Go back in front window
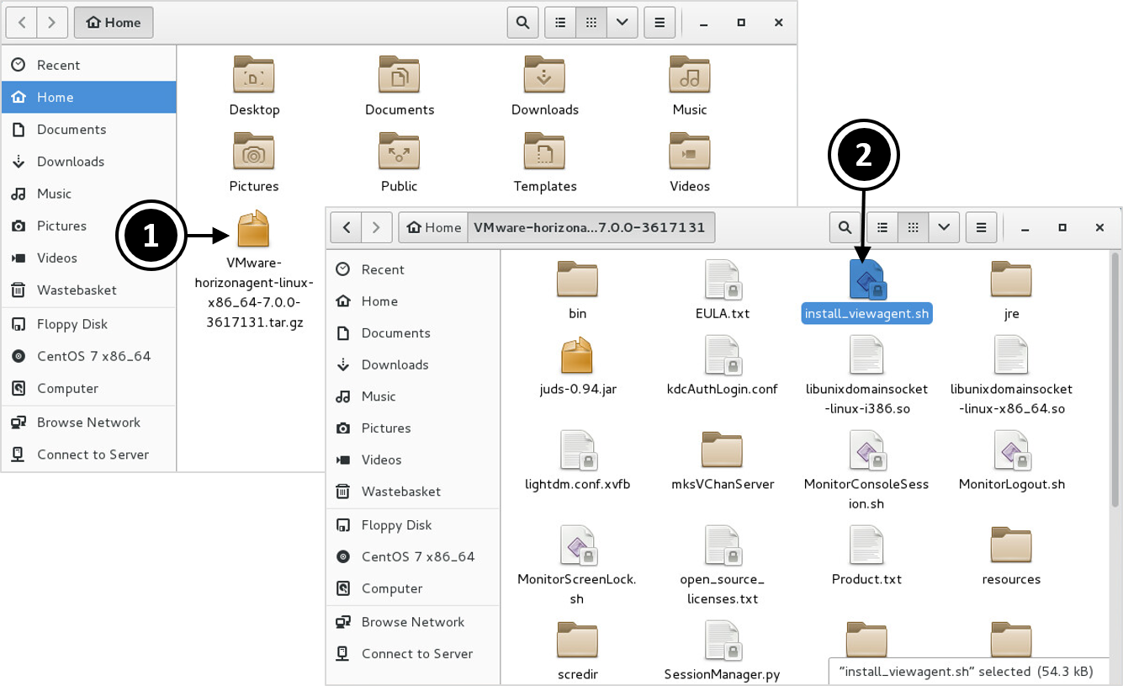The height and width of the screenshot is (686, 1123). point(346,227)
